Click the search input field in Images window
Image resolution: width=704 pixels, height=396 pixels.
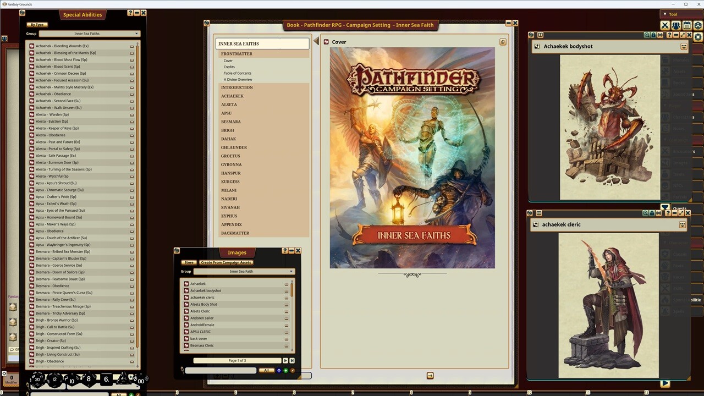(220, 370)
